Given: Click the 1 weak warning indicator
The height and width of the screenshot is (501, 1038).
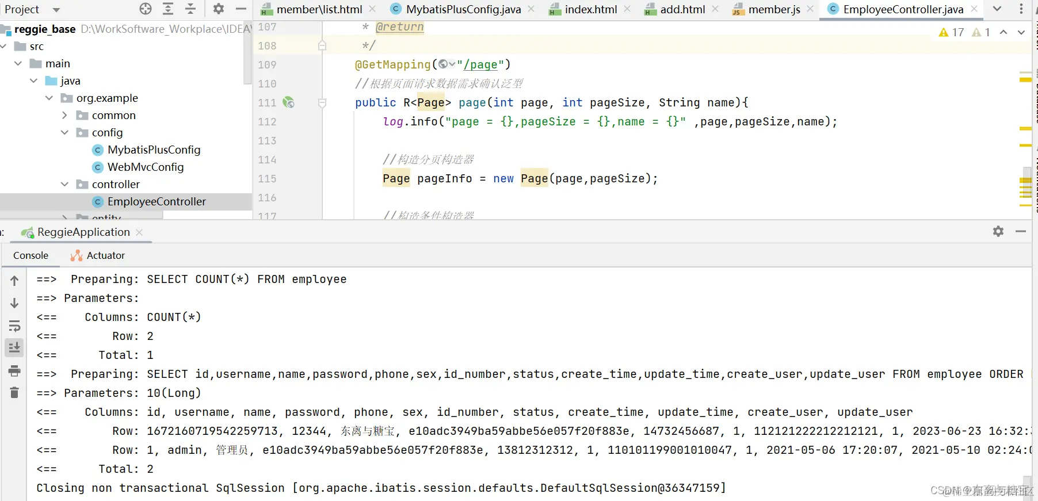Looking at the screenshot, I should 981,32.
